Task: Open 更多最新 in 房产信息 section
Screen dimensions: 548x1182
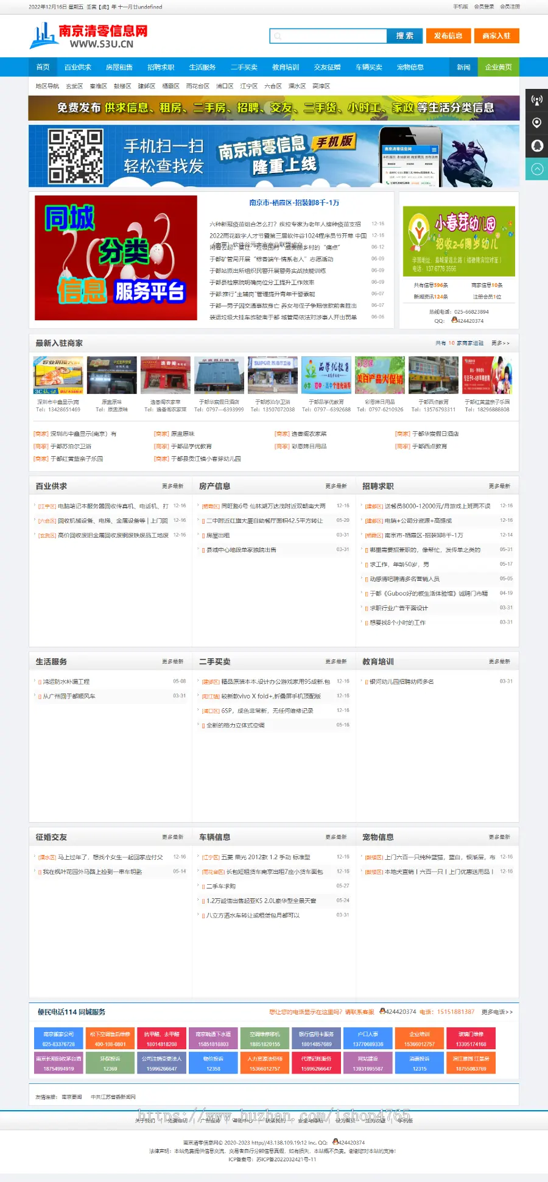Action: [336, 486]
